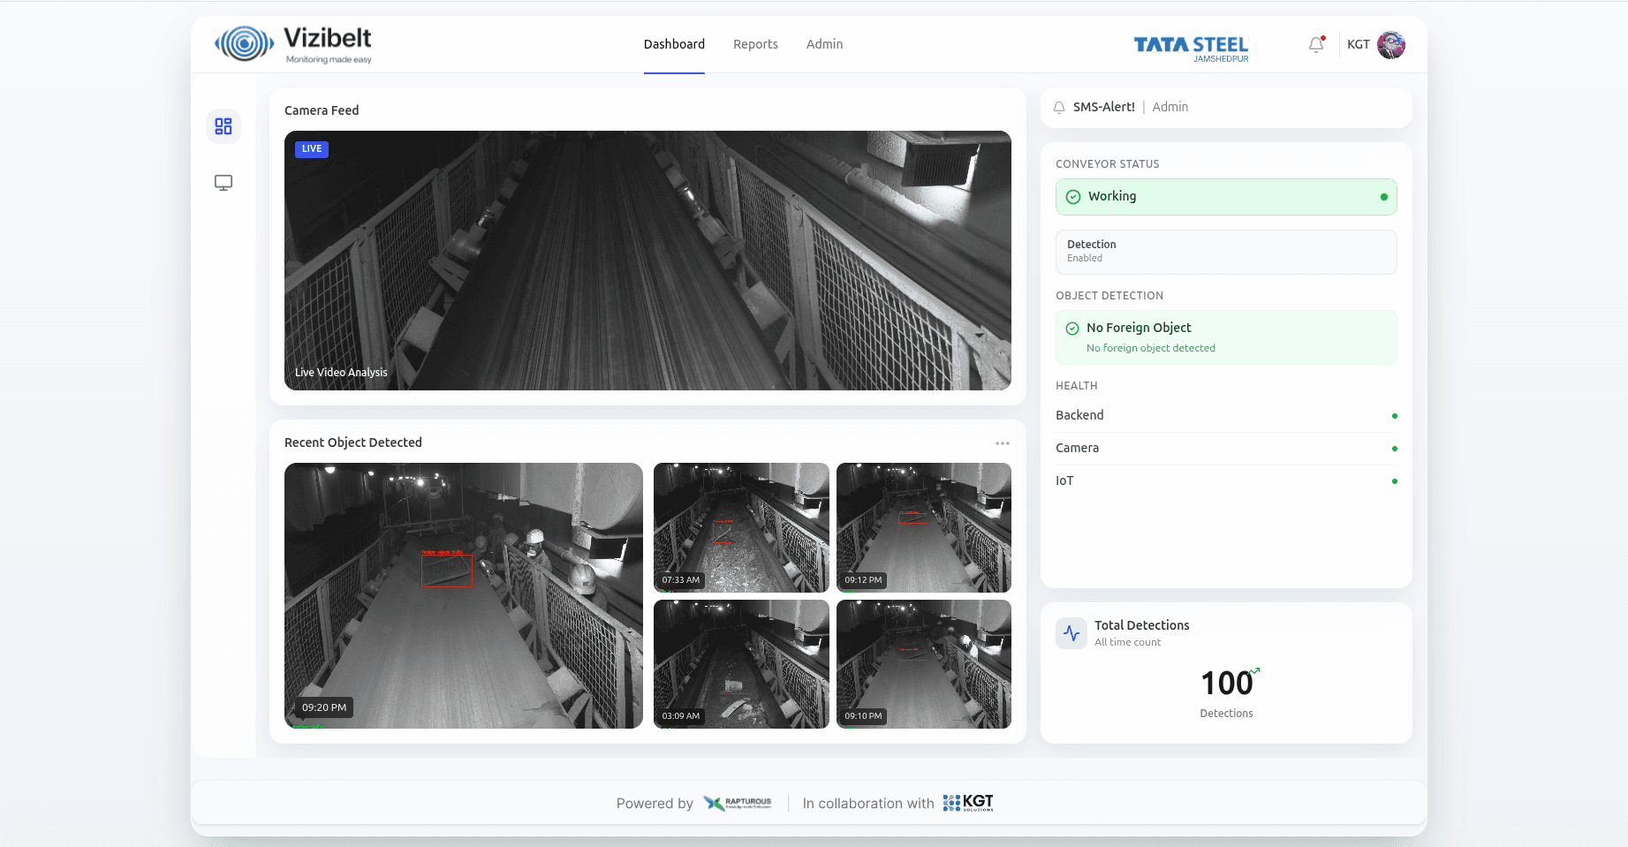This screenshot has height=847, width=1628.
Task: Click the Admin link beside SMS-Alert
Action: pyautogui.click(x=1170, y=107)
